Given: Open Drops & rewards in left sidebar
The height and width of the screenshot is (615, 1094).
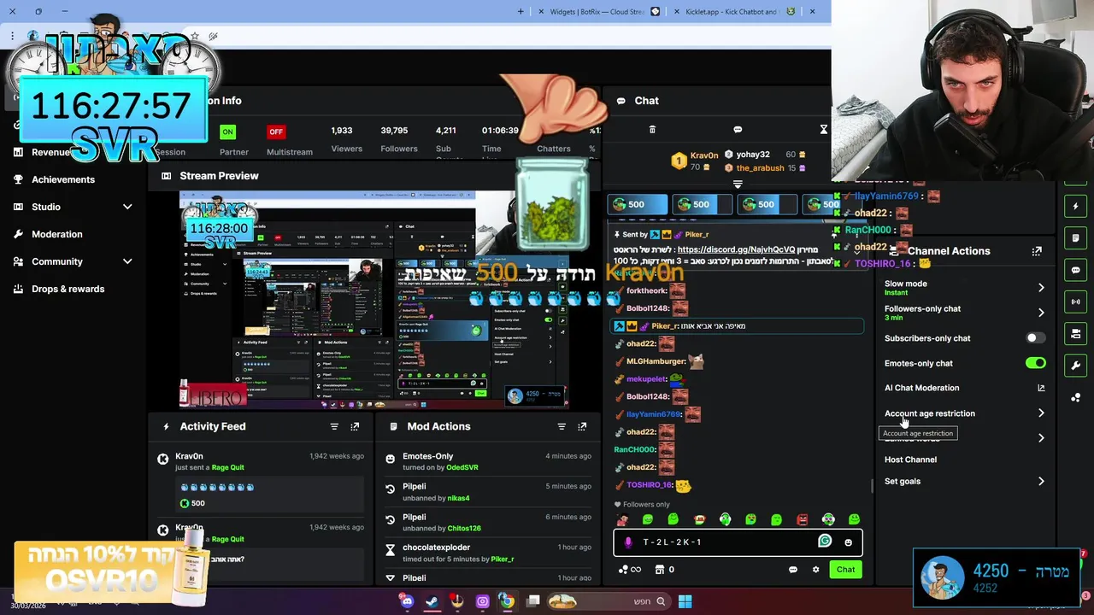Looking at the screenshot, I should coord(68,289).
